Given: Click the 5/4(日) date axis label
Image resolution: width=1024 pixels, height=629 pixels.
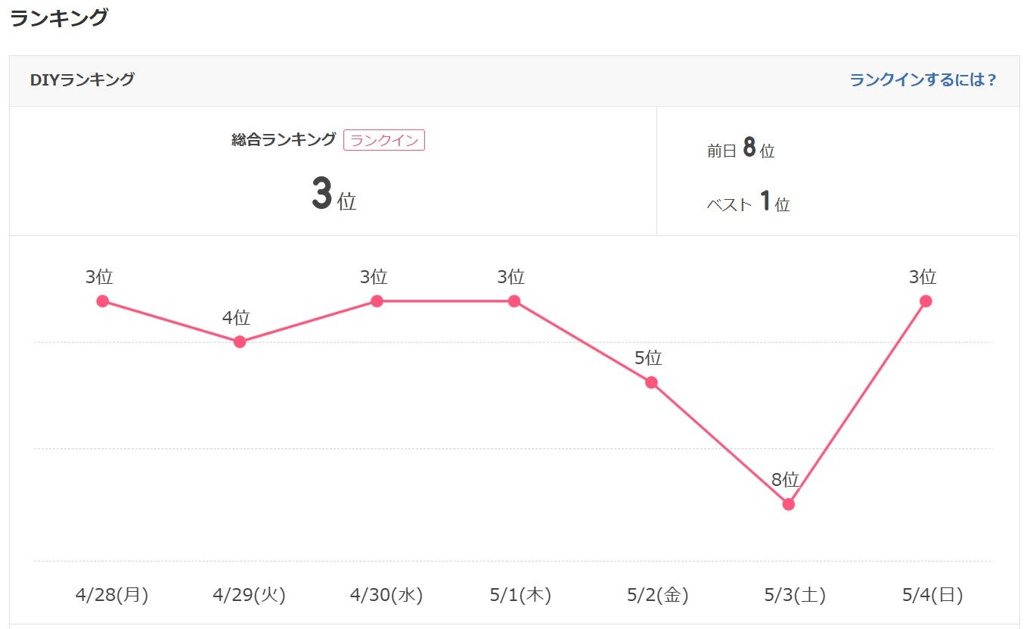Looking at the screenshot, I should (x=932, y=596).
